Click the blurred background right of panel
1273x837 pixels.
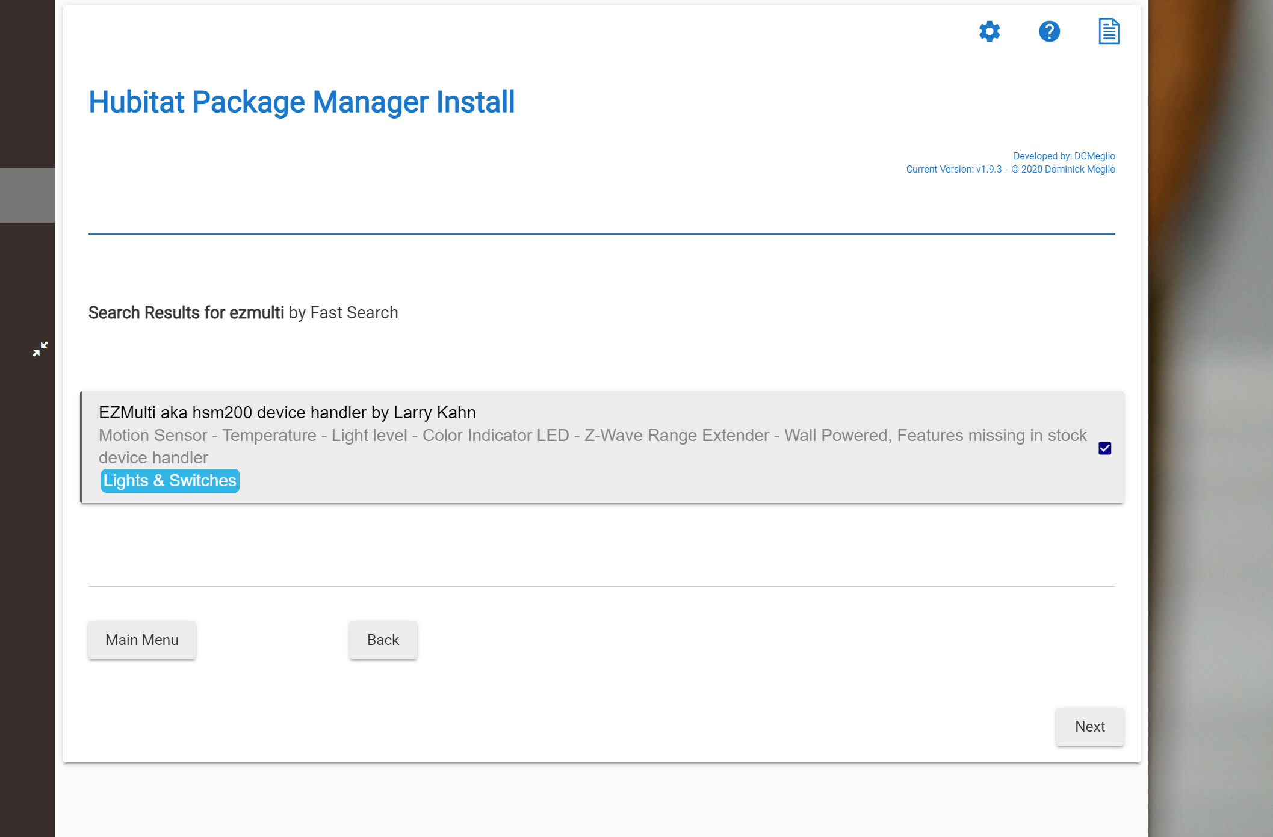[1210, 418]
